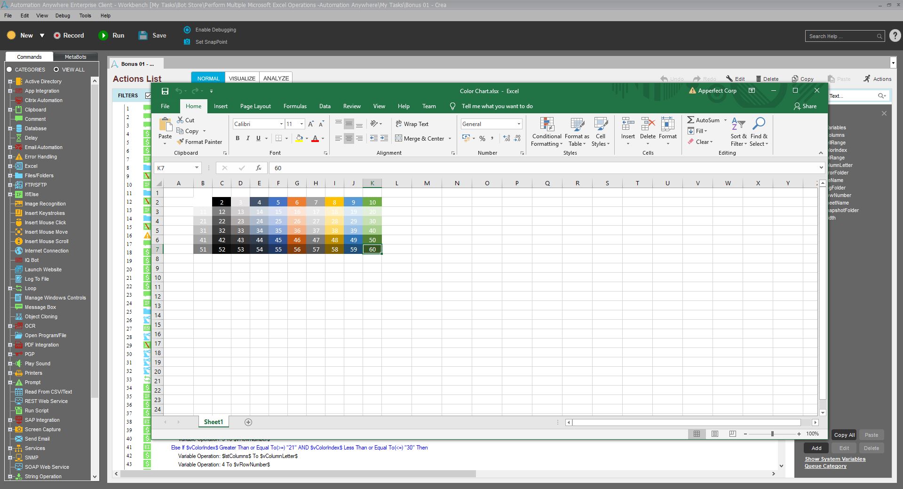903x489 pixels.
Task: Click the Run button
Action: tap(111, 35)
